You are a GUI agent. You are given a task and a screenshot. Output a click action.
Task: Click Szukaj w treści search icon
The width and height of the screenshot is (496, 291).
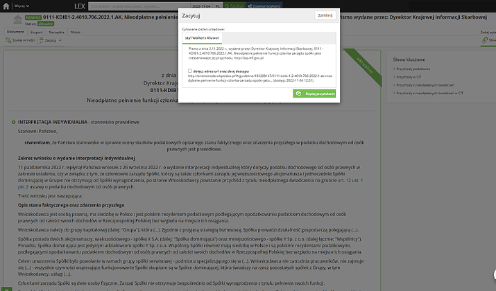8,40
